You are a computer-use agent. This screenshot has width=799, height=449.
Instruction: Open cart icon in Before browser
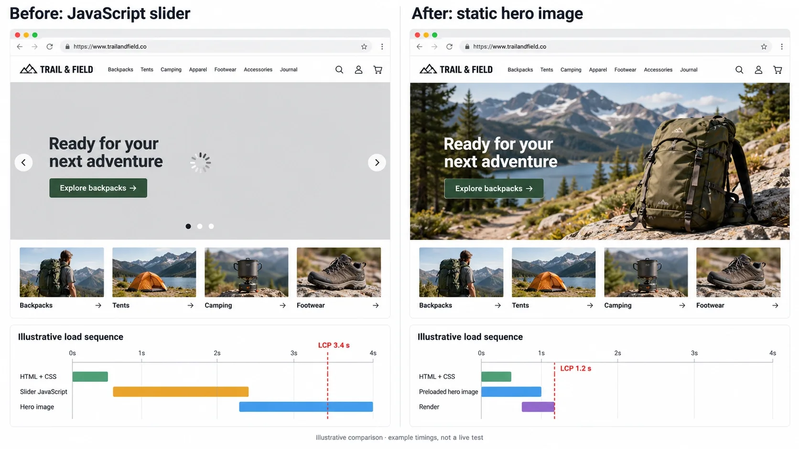pyautogui.click(x=378, y=70)
